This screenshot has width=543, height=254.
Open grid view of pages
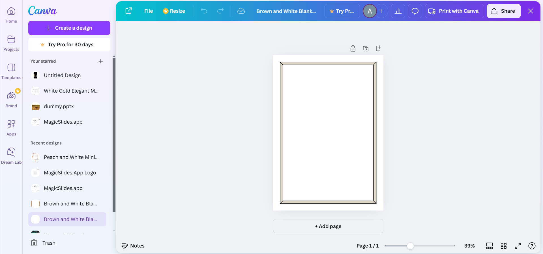504,246
